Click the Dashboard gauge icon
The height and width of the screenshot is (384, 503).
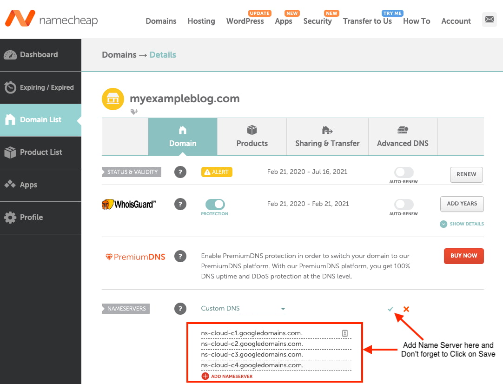(10, 55)
